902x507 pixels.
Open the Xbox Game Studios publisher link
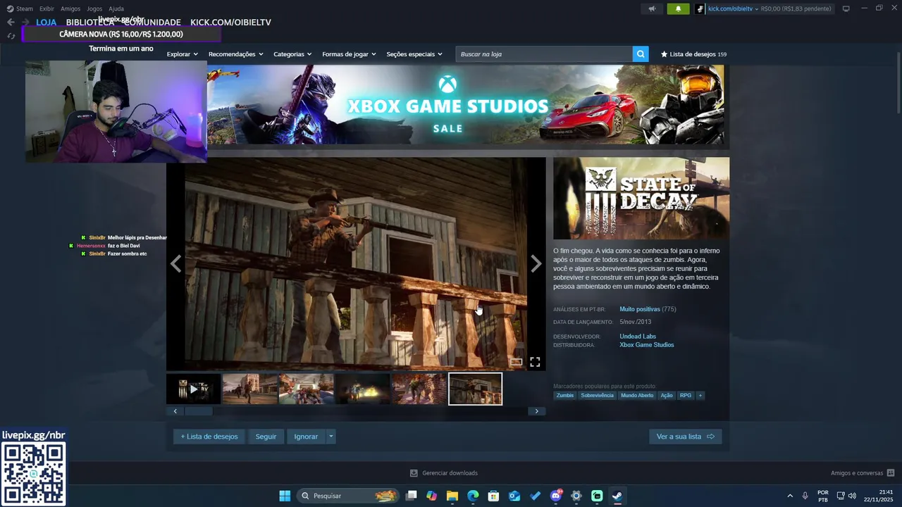coord(647,345)
